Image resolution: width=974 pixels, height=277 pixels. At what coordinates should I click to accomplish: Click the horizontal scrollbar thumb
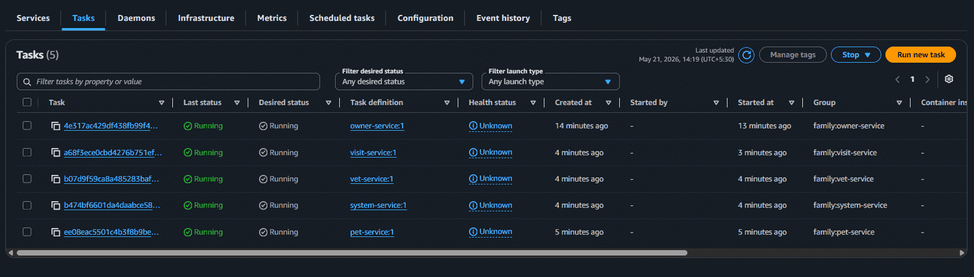tap(352, 253)
